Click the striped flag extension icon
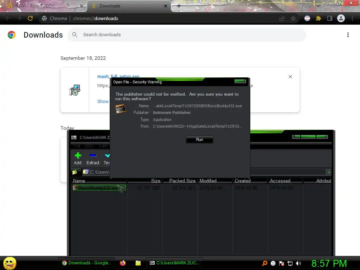Image resolution: width=360 pixels, height=270 pixels. pyautogui.click(x=307, y=18)
